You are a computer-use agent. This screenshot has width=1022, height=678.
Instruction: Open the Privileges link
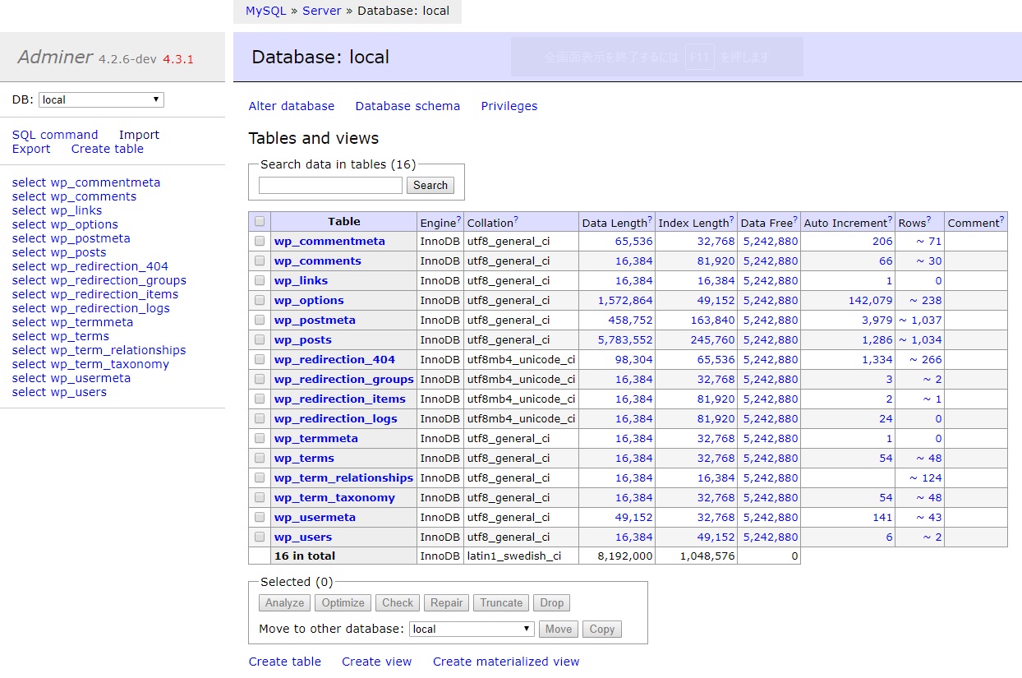tap(509, 106)
